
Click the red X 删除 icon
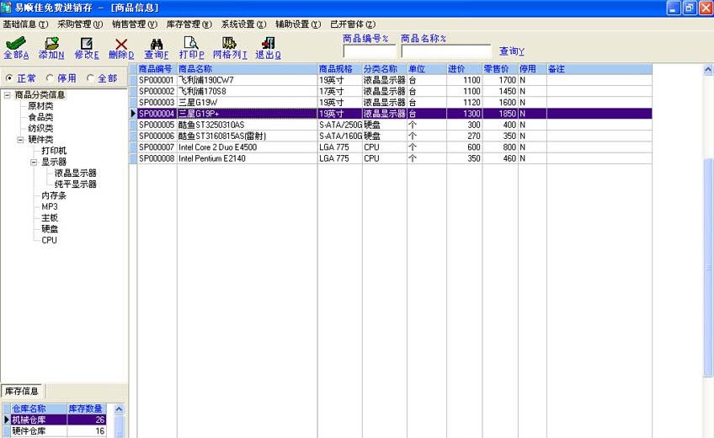point(121,44)
